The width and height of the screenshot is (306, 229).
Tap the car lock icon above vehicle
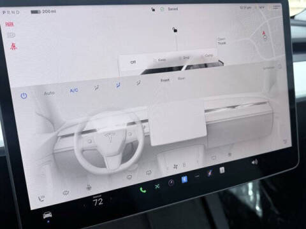[x=175, y=30]
